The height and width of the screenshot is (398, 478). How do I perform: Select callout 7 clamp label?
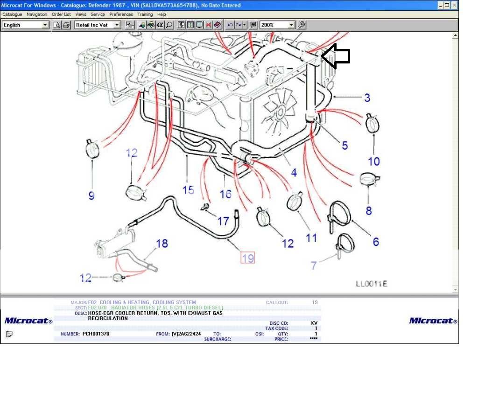pyautogui.click(x=314, y=265)
